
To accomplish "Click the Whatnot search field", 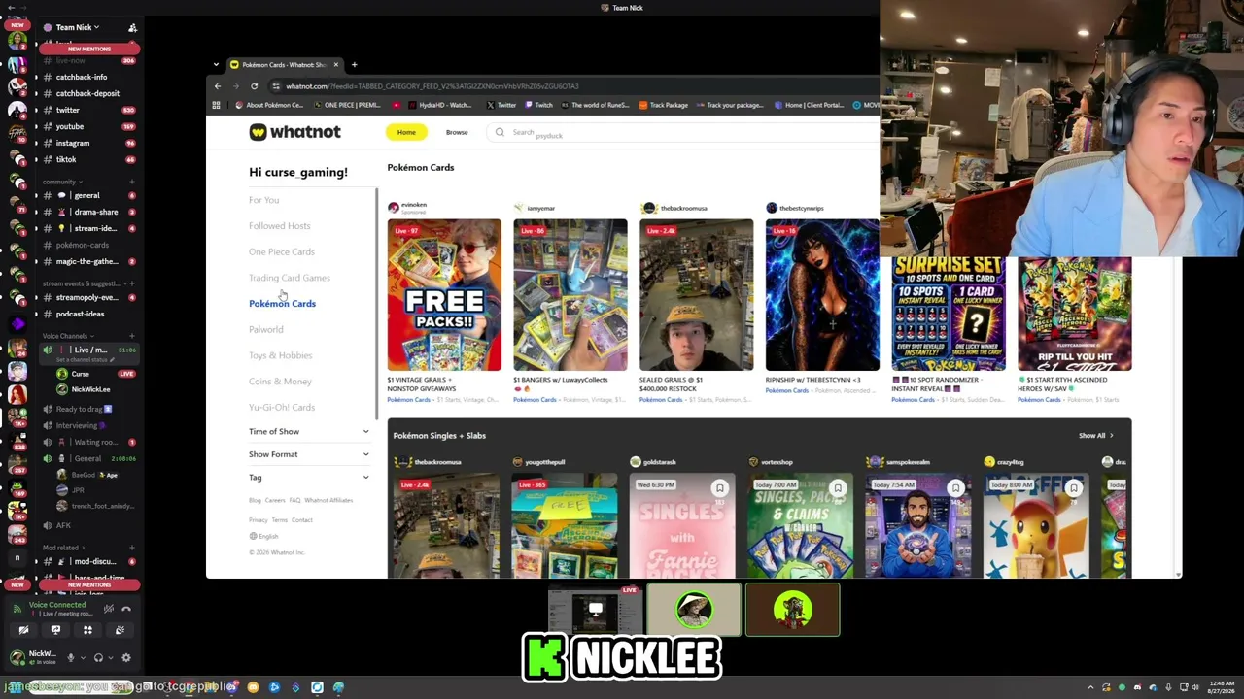I will 683,132.
